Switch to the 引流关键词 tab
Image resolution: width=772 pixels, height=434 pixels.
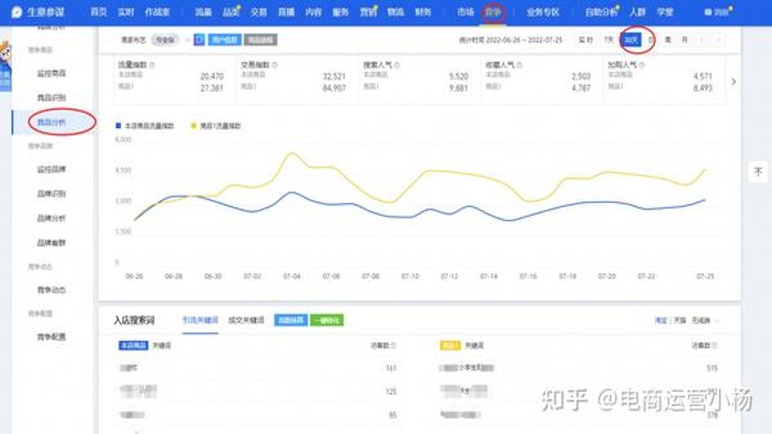[x=200, y=321]
